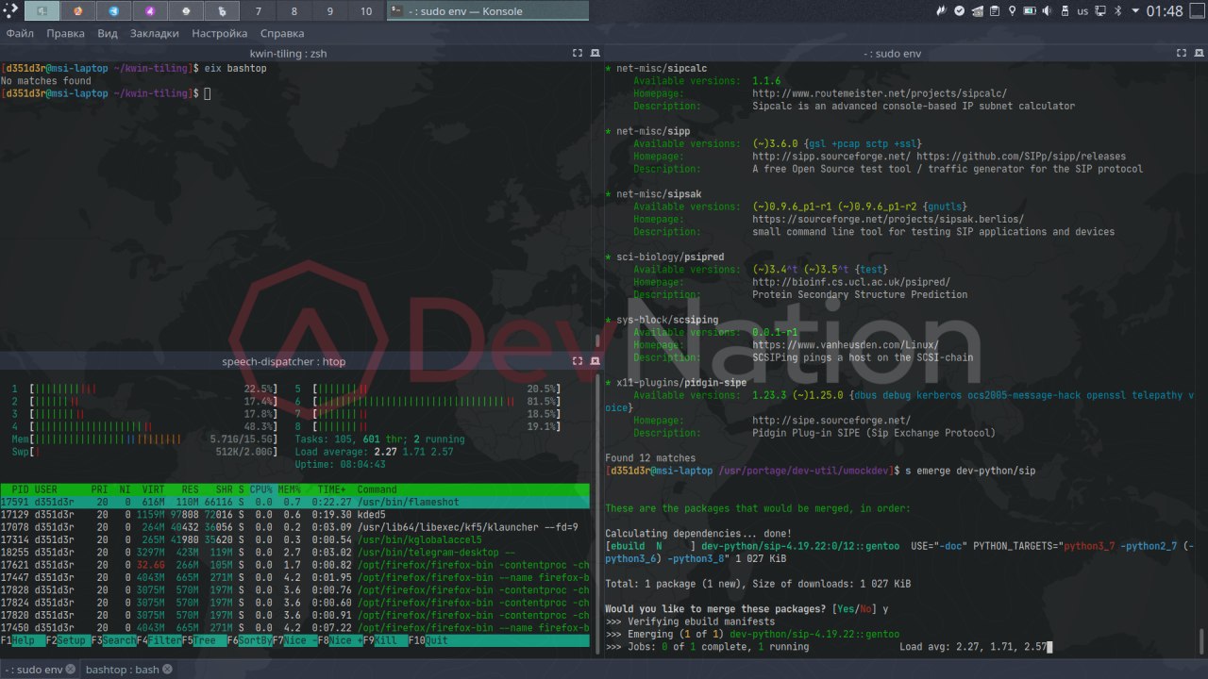
Task: Open the audio volume tray icon
Action: pyautogui.click(x=1047, y=10)
